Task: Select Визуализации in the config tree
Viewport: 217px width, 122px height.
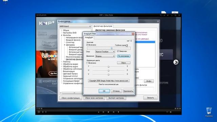Action: [x=69, y=71]
